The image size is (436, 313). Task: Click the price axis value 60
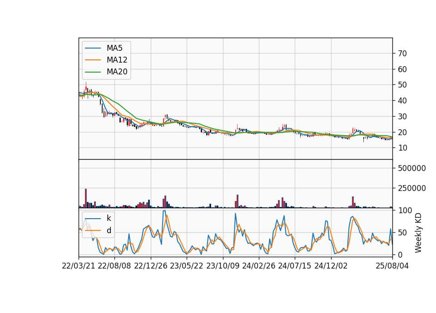coord(402,69)
